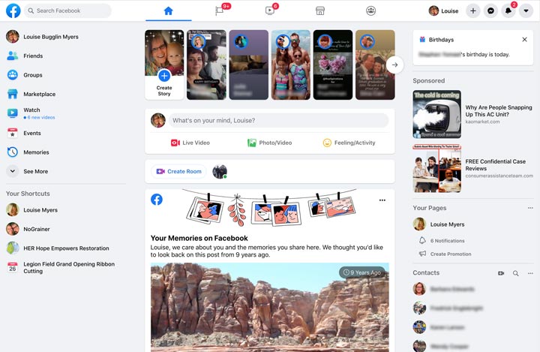Click the What's on your mind field
Image resolution: width=540 pixels, height=352 pixels.
pyautogui.click(x=278, y=120)
